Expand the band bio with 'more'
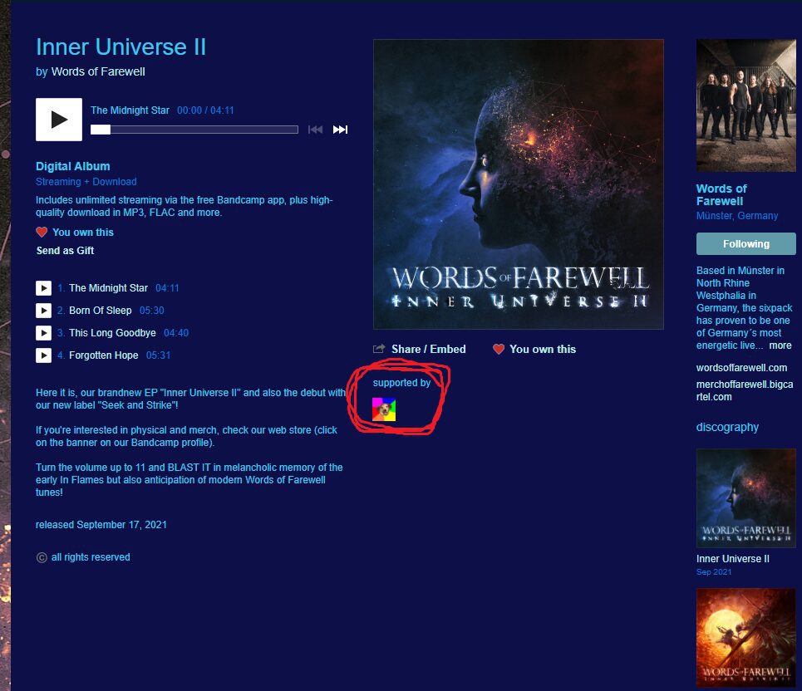802x691 pixels. pos(780,345)
